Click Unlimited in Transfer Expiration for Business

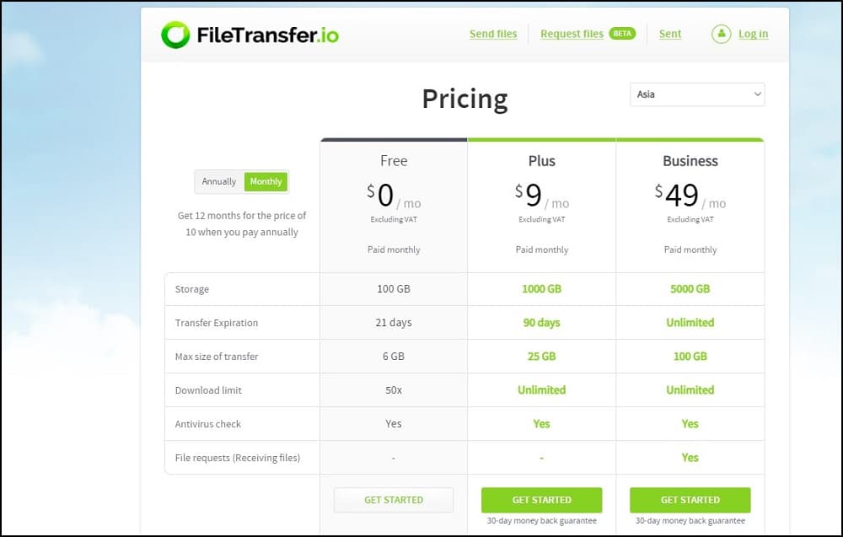pos(690,323)
